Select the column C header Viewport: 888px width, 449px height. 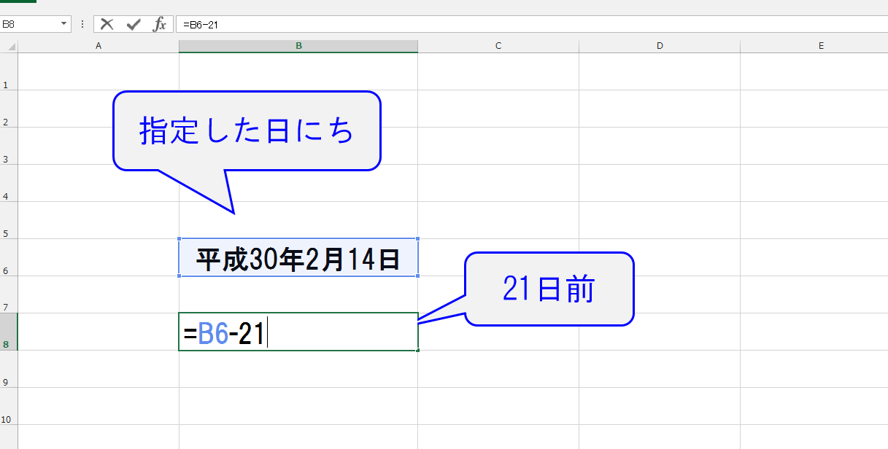[x=498, y=46]
